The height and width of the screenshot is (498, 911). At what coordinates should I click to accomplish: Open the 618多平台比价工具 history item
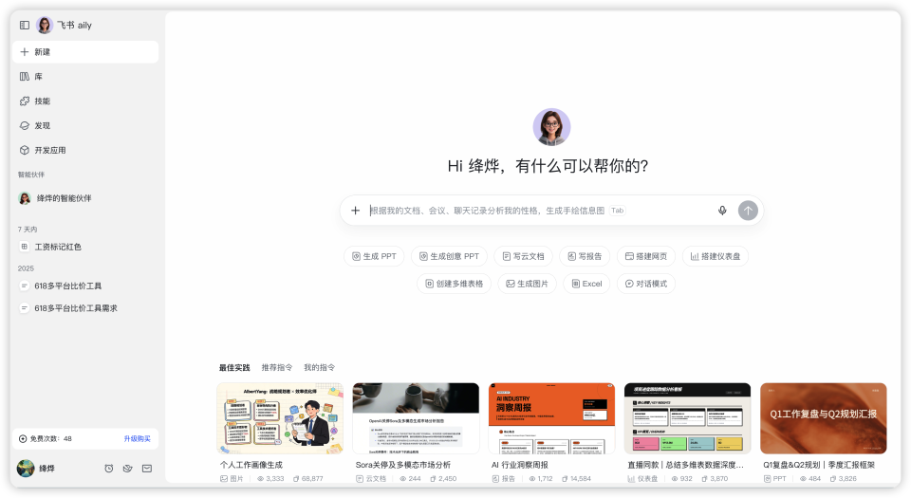point(85,286)
